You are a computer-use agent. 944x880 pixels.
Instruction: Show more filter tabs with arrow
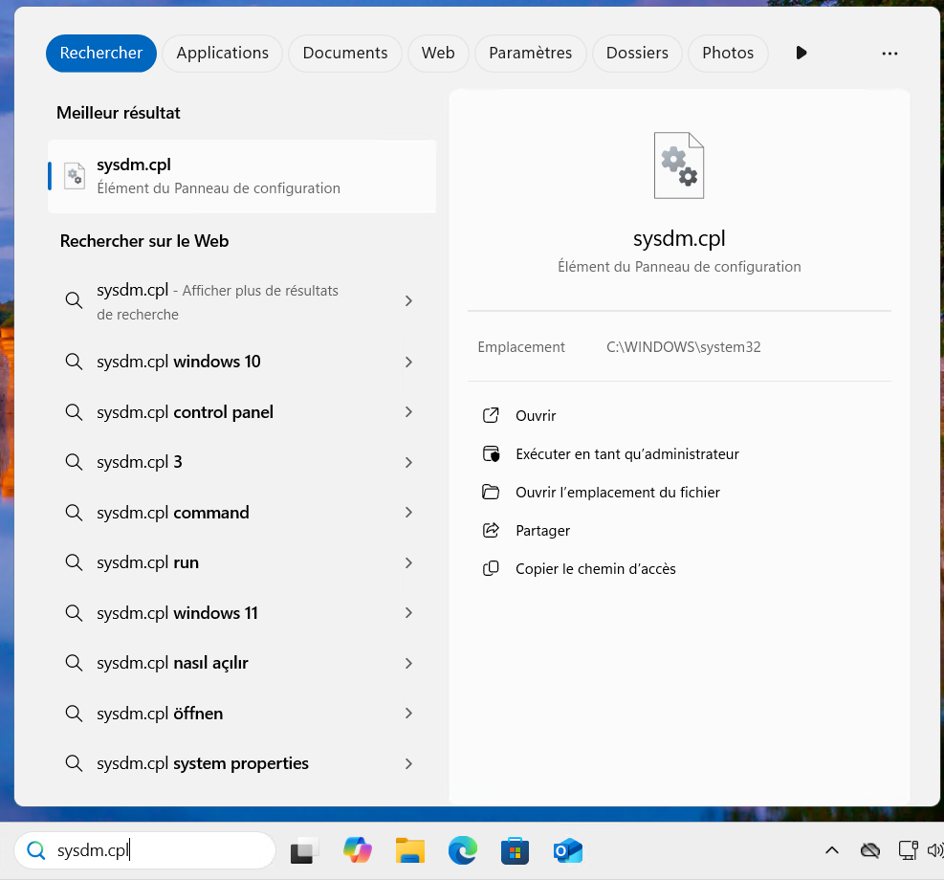point(801,54)
